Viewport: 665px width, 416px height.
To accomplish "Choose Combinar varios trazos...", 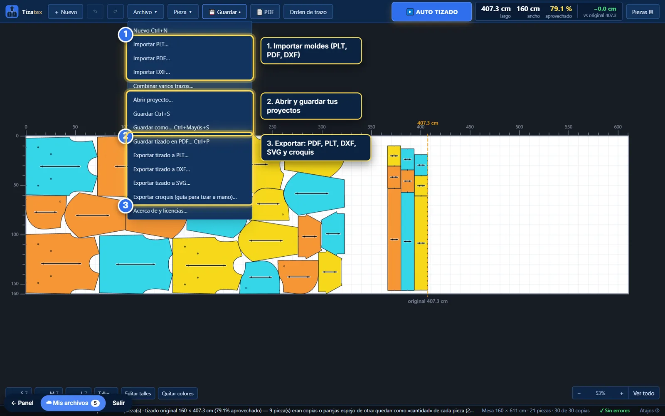I will (x=190, y=86).
